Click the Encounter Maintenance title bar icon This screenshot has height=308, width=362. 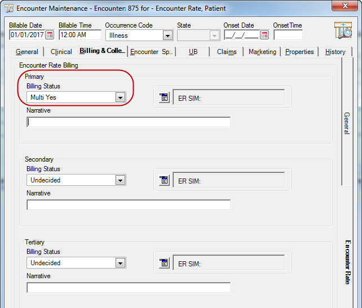[9, 8]
